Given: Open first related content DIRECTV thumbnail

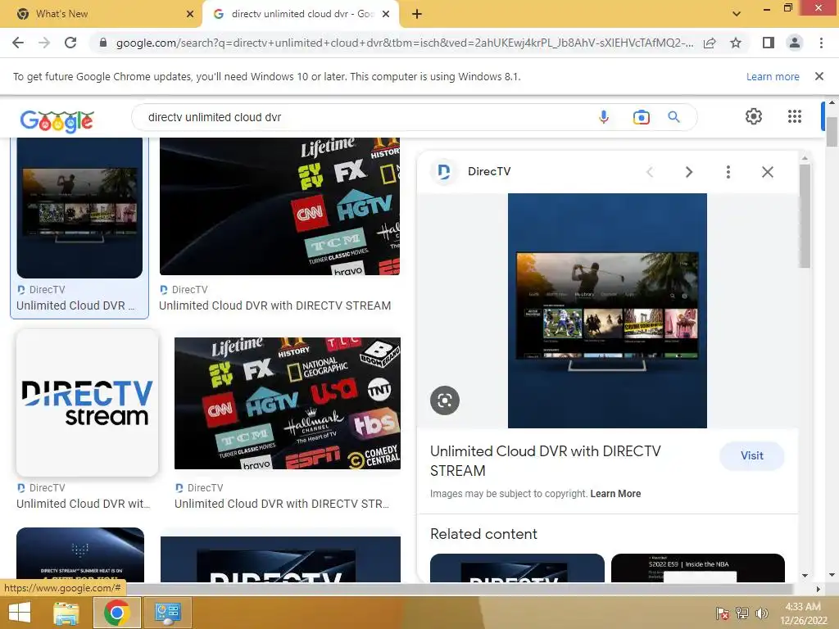Looking at the screenshot, I should point(517,568).
